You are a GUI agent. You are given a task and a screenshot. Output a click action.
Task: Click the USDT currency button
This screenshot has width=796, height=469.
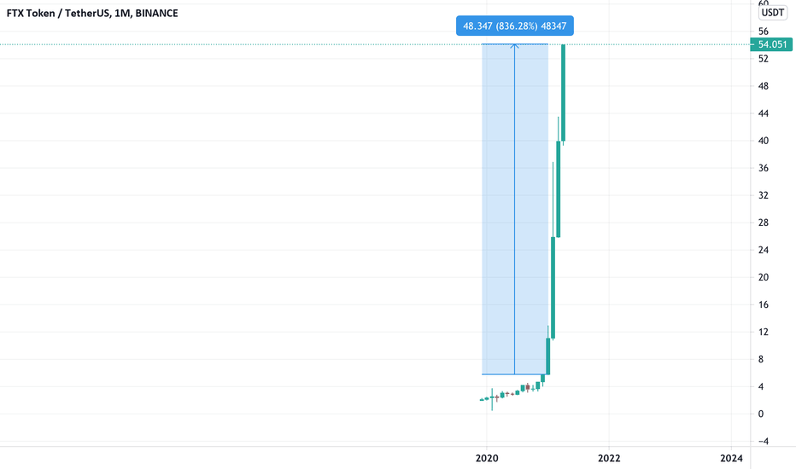773,13
